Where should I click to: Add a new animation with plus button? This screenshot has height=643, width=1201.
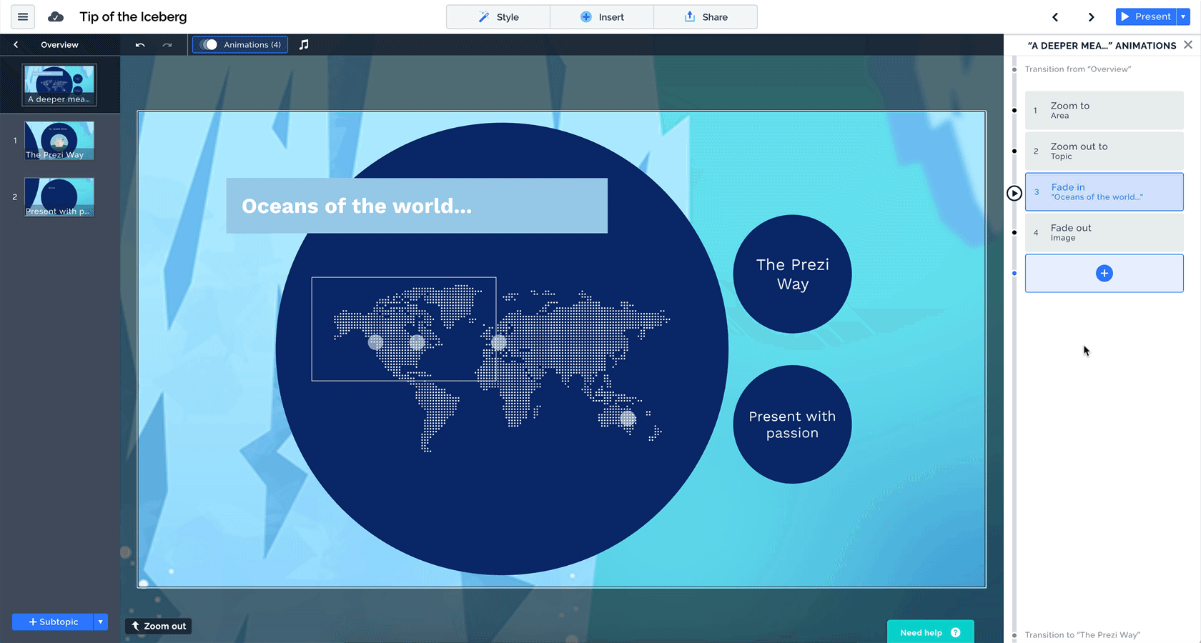coord(1104,273)
